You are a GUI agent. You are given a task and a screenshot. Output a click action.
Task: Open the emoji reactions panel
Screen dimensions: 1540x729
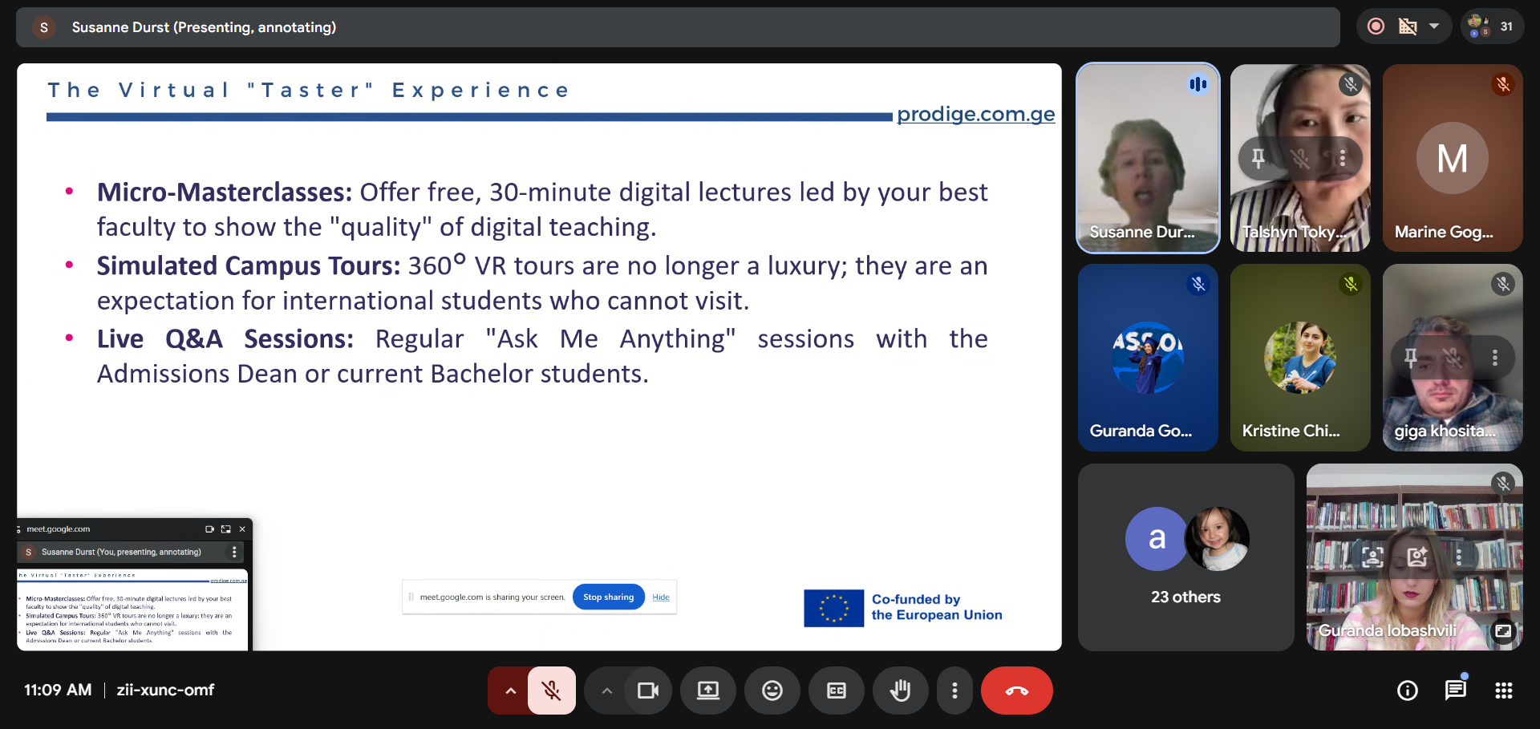pyautogui.click(x=772, y=691)
